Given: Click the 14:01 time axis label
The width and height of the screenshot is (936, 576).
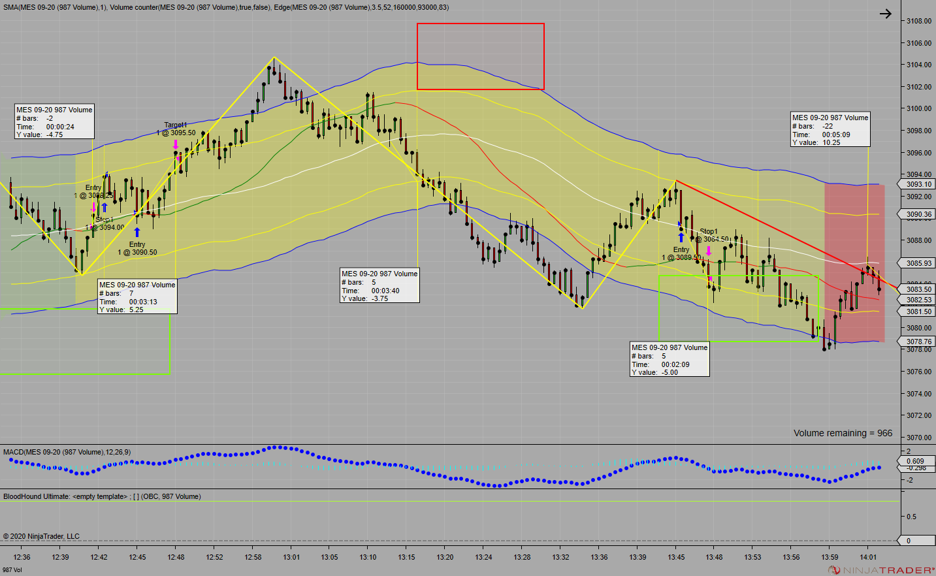Looking at the screenshot, I should pyautogui.click(x=868, y=557).
